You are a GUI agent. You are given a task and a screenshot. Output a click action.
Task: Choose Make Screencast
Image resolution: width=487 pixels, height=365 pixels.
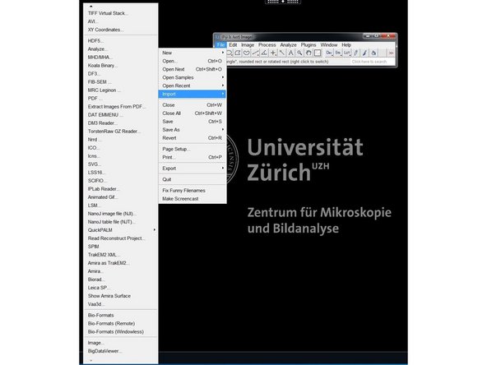click(x=192, y=199)
